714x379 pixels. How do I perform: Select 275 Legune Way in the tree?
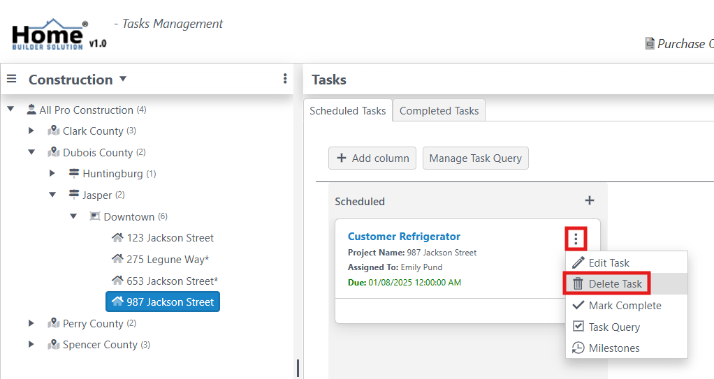pos(168,260)
